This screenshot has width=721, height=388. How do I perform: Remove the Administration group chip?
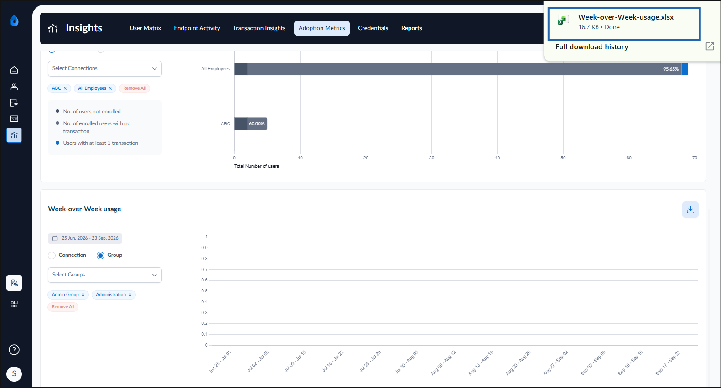[x=130, y=295]
